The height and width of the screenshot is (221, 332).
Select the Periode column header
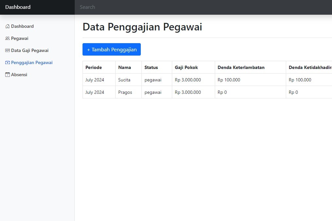coord(94,67)
